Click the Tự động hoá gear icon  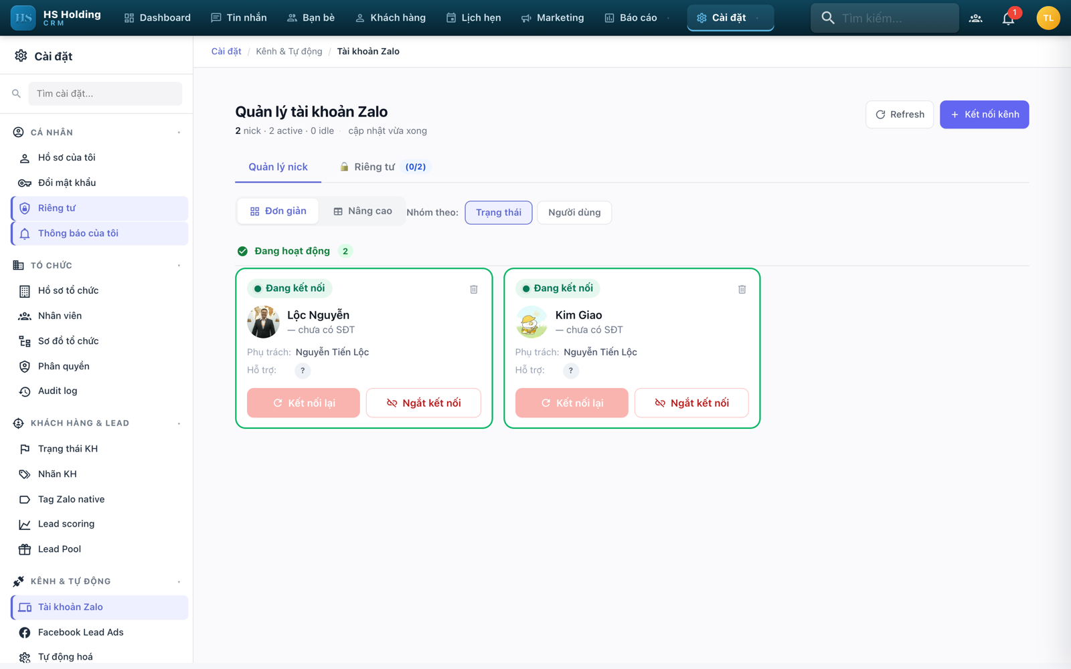(25, 658)
